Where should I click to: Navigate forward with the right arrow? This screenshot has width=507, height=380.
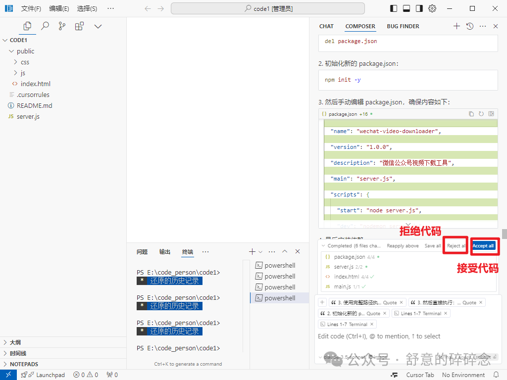click(161, 9)
